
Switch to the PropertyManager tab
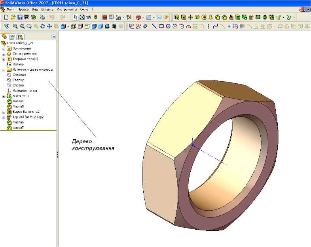click(x=12, y=37)
